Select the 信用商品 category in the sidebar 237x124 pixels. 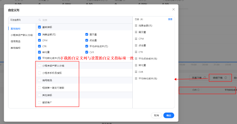click(16, 41)
